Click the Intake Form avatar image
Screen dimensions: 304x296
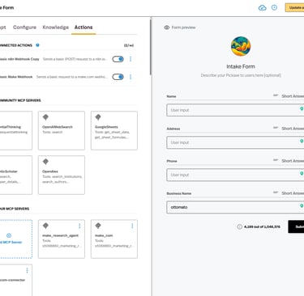(x=241, y=46)
